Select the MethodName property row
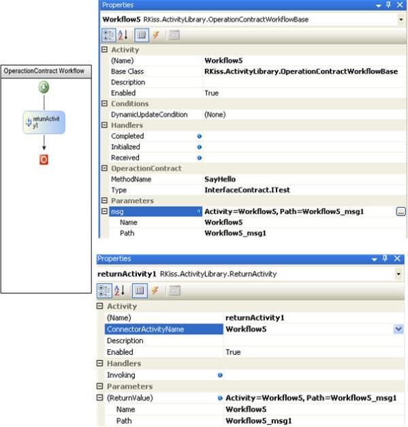 pos(253,179)
